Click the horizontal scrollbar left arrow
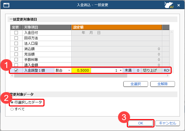This screenshot has width=185, height=131. pyautogui.click(x=12, y=75)
